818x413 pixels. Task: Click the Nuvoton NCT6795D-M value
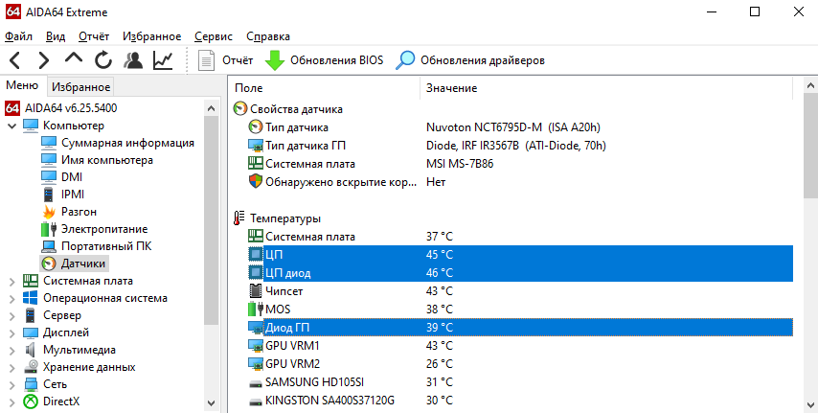(512, 127)
